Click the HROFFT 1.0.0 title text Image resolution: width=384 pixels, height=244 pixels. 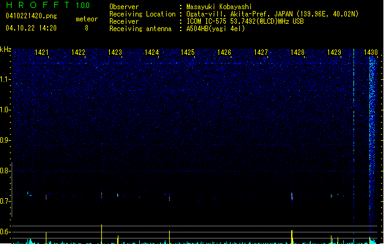48,5
